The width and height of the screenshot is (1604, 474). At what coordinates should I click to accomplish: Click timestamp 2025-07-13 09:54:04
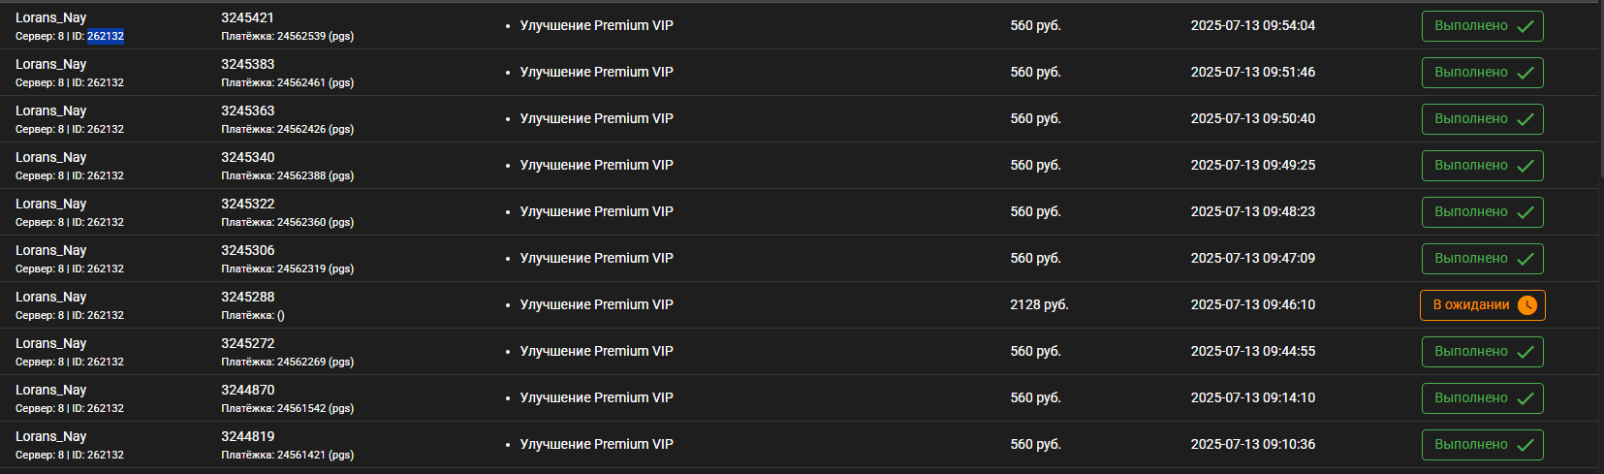click(1253, 25)
